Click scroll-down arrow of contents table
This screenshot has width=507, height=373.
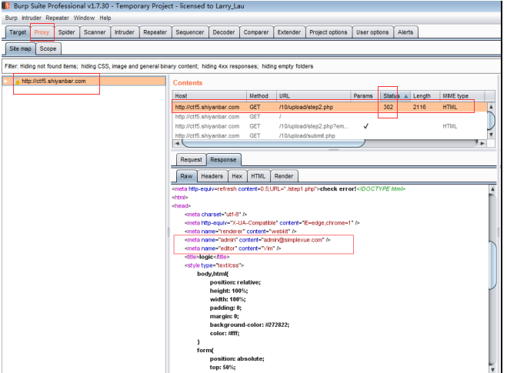pyautogui.click(x=491, y=135)
